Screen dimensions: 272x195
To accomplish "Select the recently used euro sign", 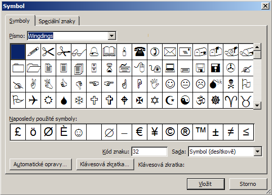I will 139,132.
